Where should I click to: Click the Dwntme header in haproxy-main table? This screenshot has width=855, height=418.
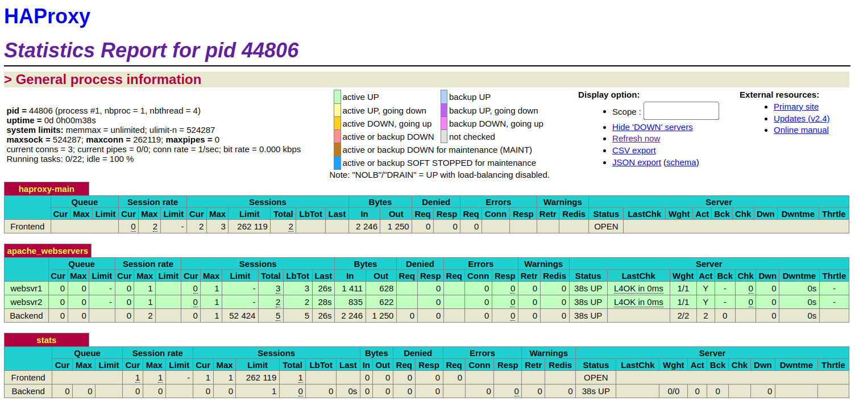tap(798, 214)
